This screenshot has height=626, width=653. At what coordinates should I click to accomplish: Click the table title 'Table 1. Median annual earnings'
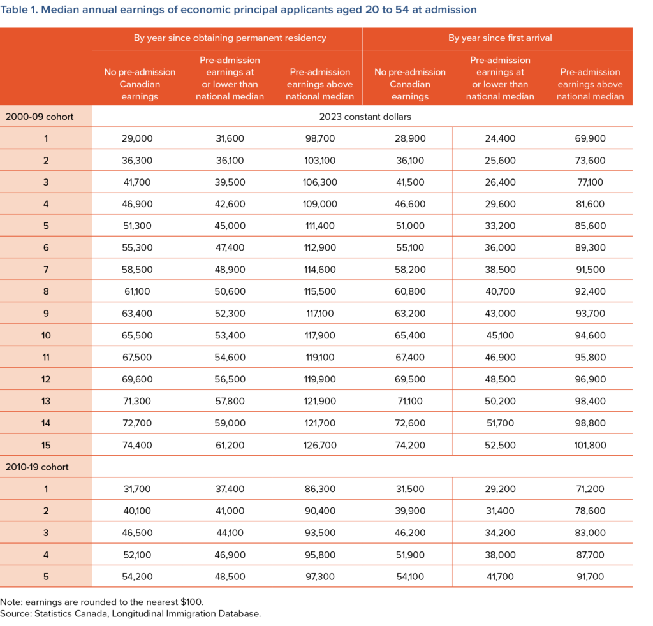coord(238,10)
